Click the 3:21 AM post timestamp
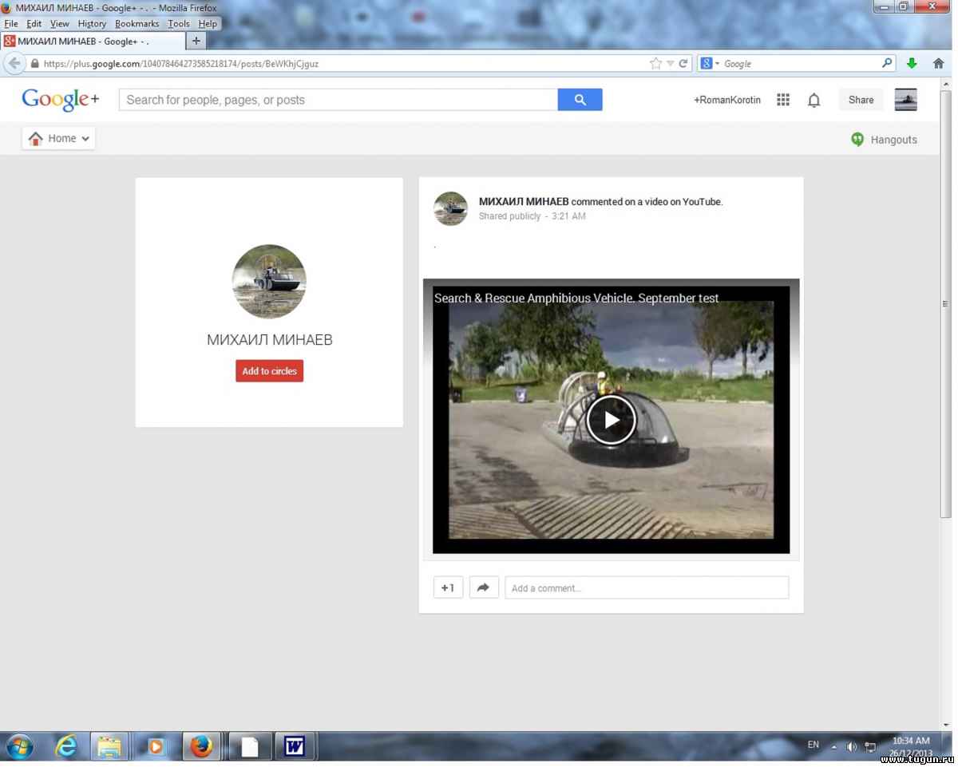 coord(568,216)
